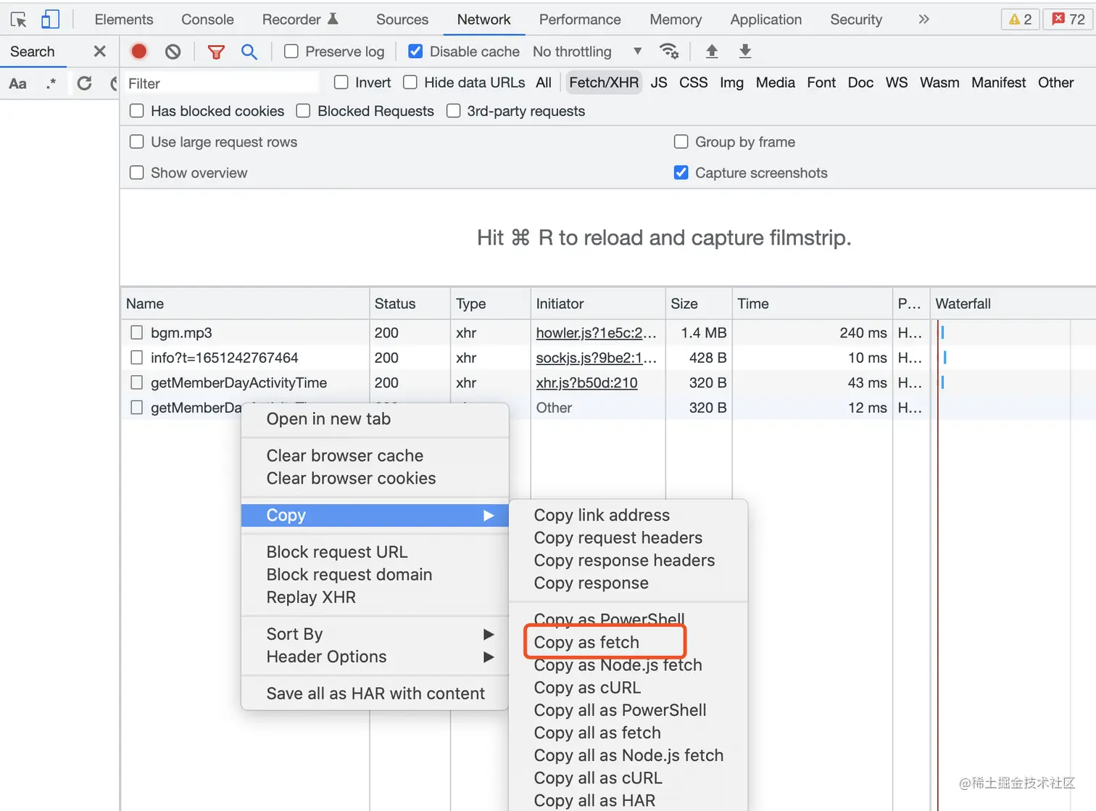Enable Show overview checkbox
1096x811 pixels.
136,173
